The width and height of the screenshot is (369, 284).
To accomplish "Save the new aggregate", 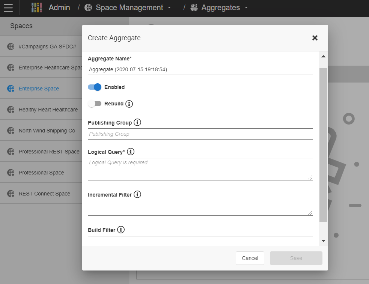I will [x=296, y=258].
